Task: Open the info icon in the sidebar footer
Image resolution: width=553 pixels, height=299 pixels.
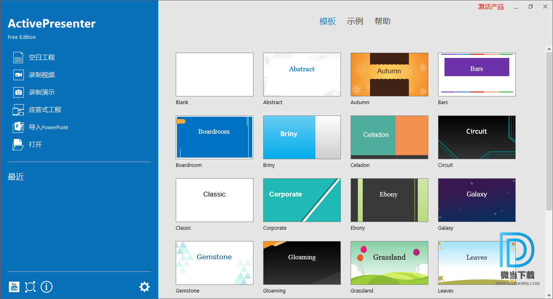Action: 47,287
